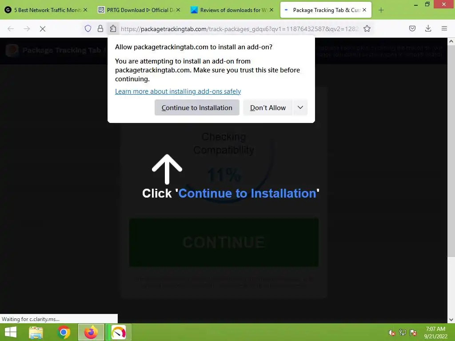
Task: Expand the Don't Allow options dropdown arrow
Action: [300, 107]
